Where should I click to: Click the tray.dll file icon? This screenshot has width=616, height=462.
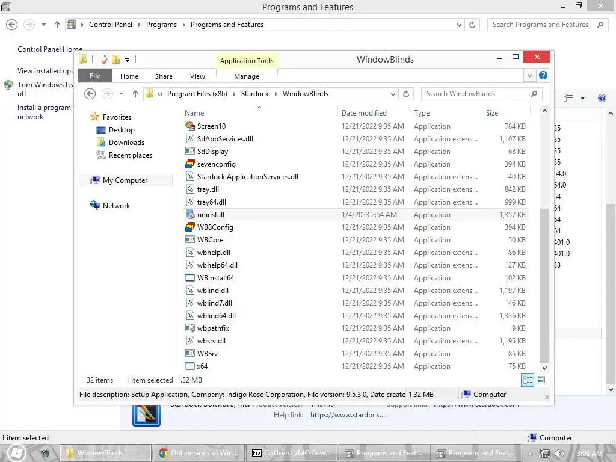pyautogui.click(x=190, y=189)
